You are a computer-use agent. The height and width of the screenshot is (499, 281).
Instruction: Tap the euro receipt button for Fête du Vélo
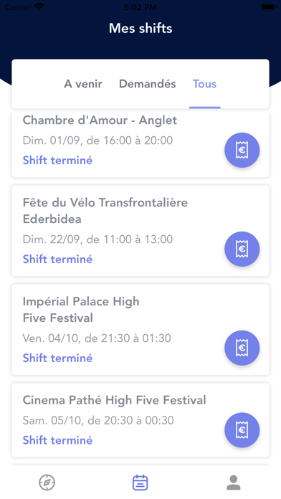click(242, 249)
